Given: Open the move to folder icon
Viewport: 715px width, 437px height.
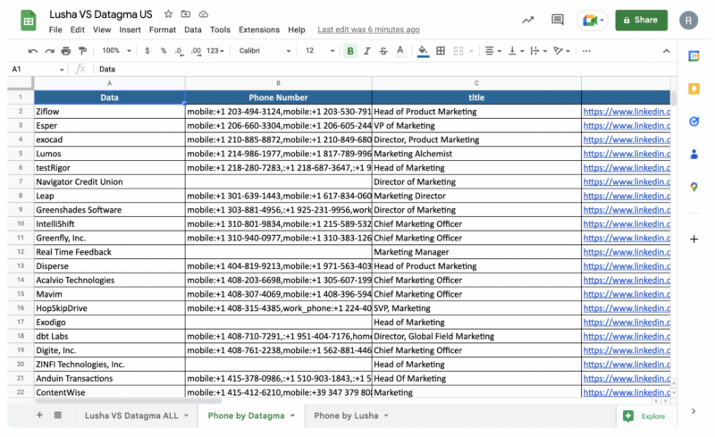Looking at the screenshot, I should 186,14.
